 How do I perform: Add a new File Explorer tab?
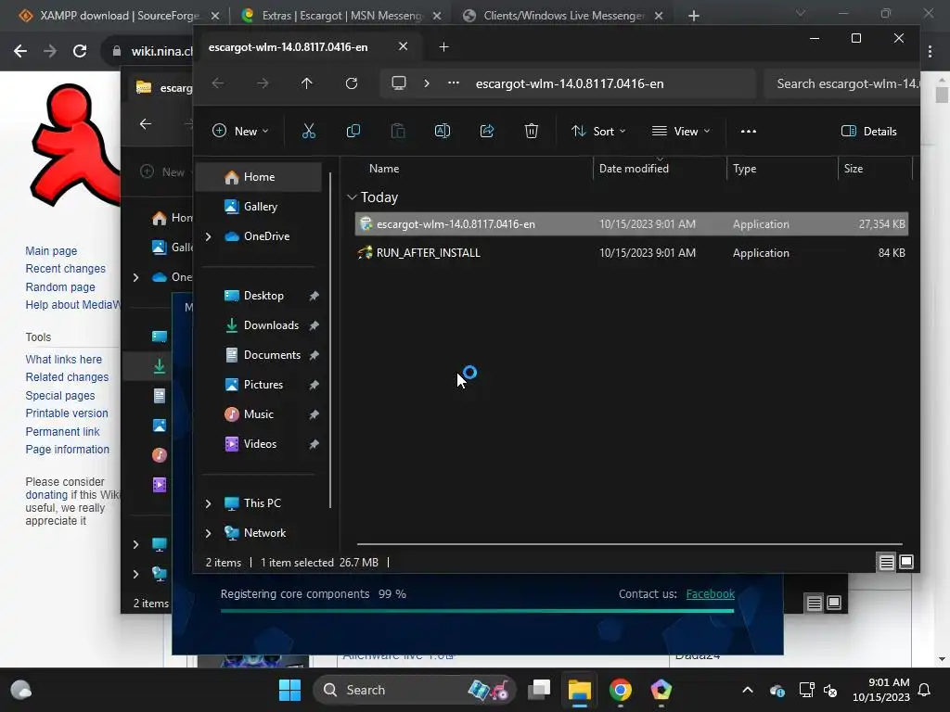(443, 46)
